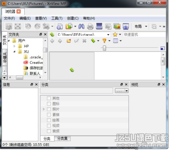The height and width of the screenshot is (150, 169).
Task: Collapse the XU folder node
Action: (14, 52)
